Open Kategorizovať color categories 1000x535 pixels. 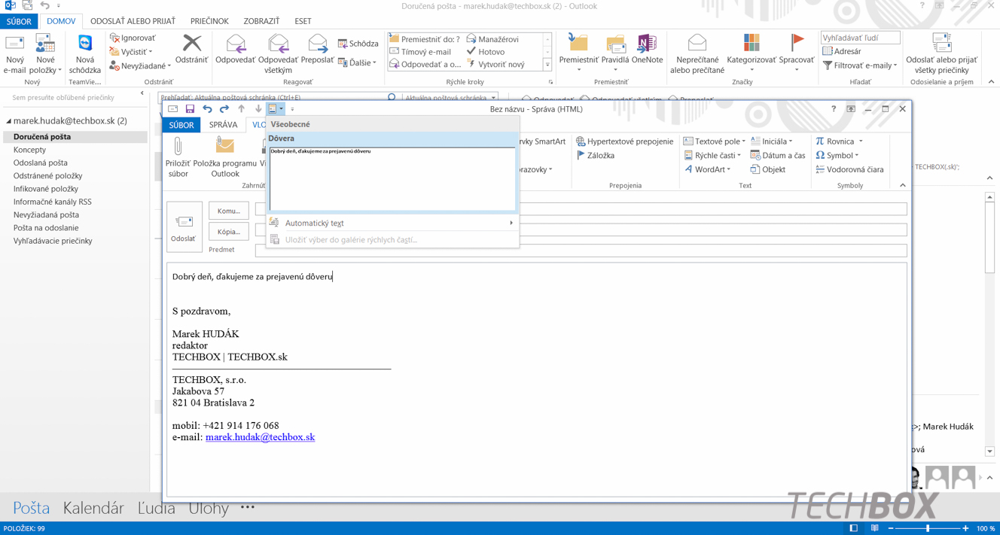751,53
